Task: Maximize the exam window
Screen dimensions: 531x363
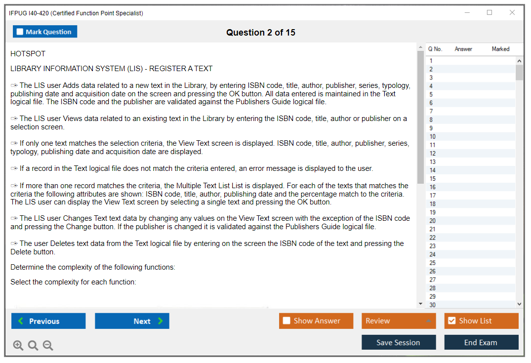Action: point(490,13)
